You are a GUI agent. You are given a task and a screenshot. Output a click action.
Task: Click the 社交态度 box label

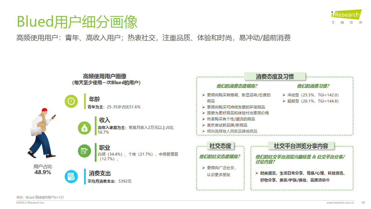(x=220, y=146)
